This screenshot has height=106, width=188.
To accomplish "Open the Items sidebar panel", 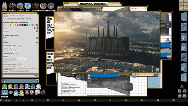I will pyautogui.click(x=184, y=47).
